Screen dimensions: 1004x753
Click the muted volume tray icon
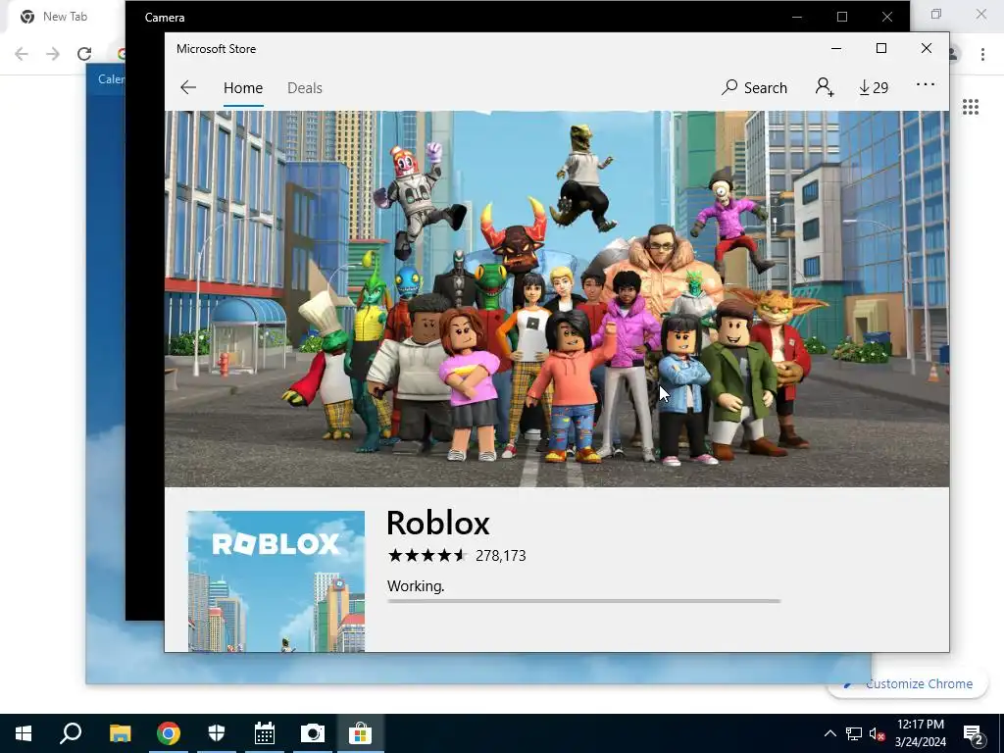coord(878,733)
